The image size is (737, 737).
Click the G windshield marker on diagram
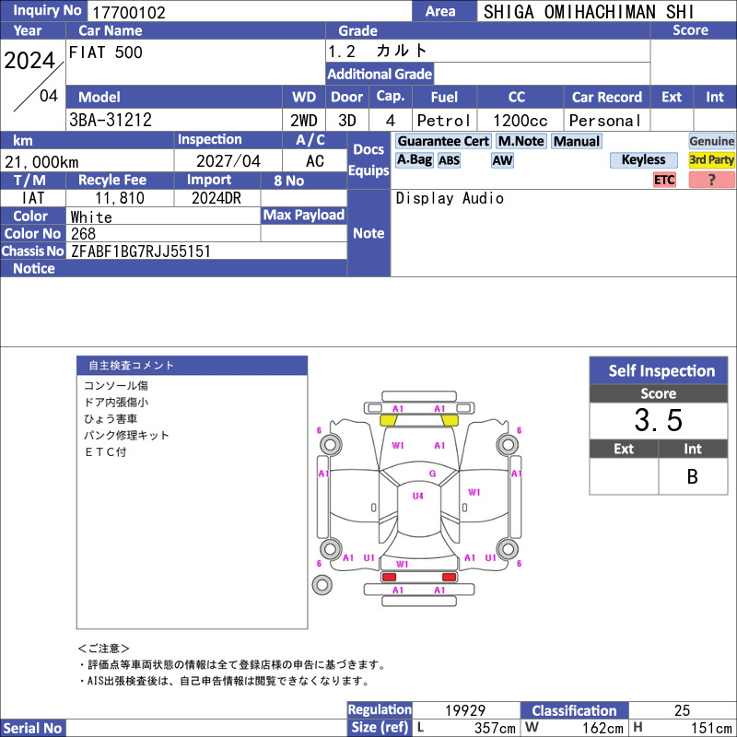[432, 474]
